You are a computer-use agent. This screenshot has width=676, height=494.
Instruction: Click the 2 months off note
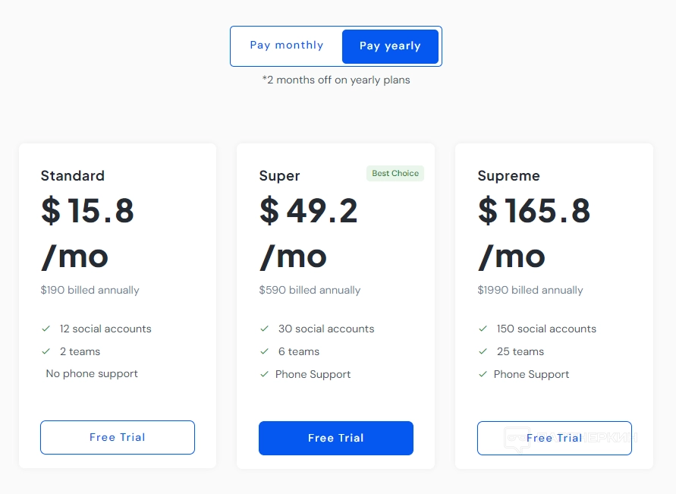(336, 80)
